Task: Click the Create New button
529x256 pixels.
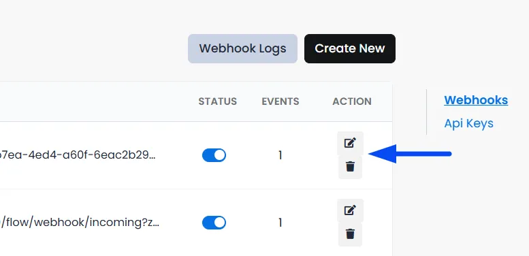Action: click(350, 48)
